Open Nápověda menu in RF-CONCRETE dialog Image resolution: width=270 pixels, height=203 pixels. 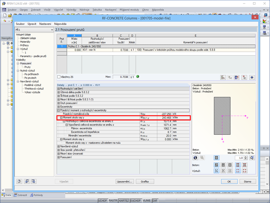[60, 24]
